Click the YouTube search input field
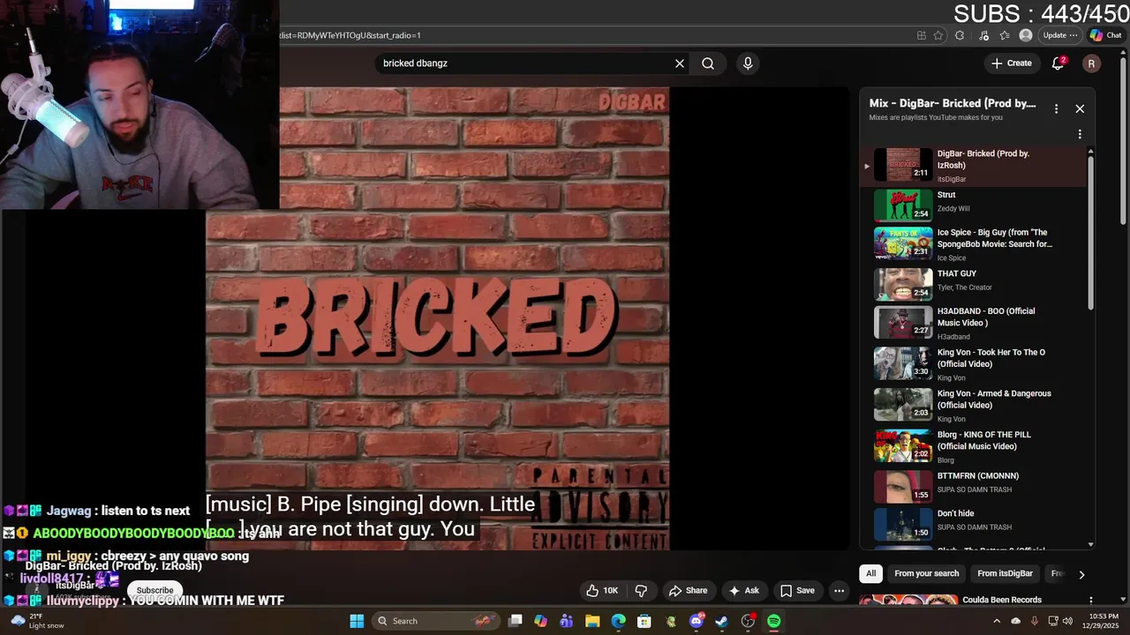Screen dimensions: 1130x635 [x=524, y=63]
